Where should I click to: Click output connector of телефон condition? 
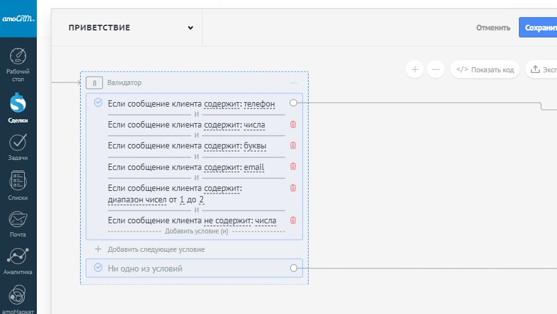tap(293, 102)
